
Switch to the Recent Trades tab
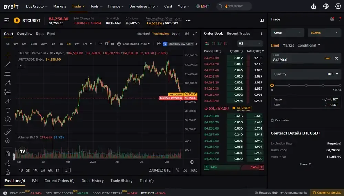coord(238,33)
